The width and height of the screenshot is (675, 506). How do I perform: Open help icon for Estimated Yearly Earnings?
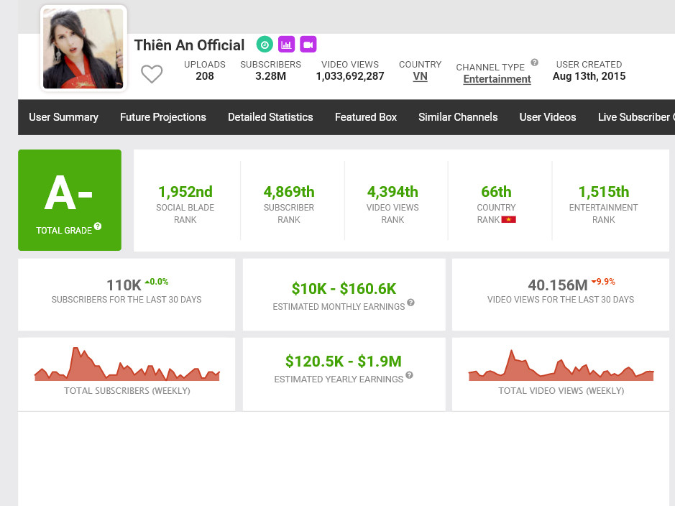(x=409, y=375)
